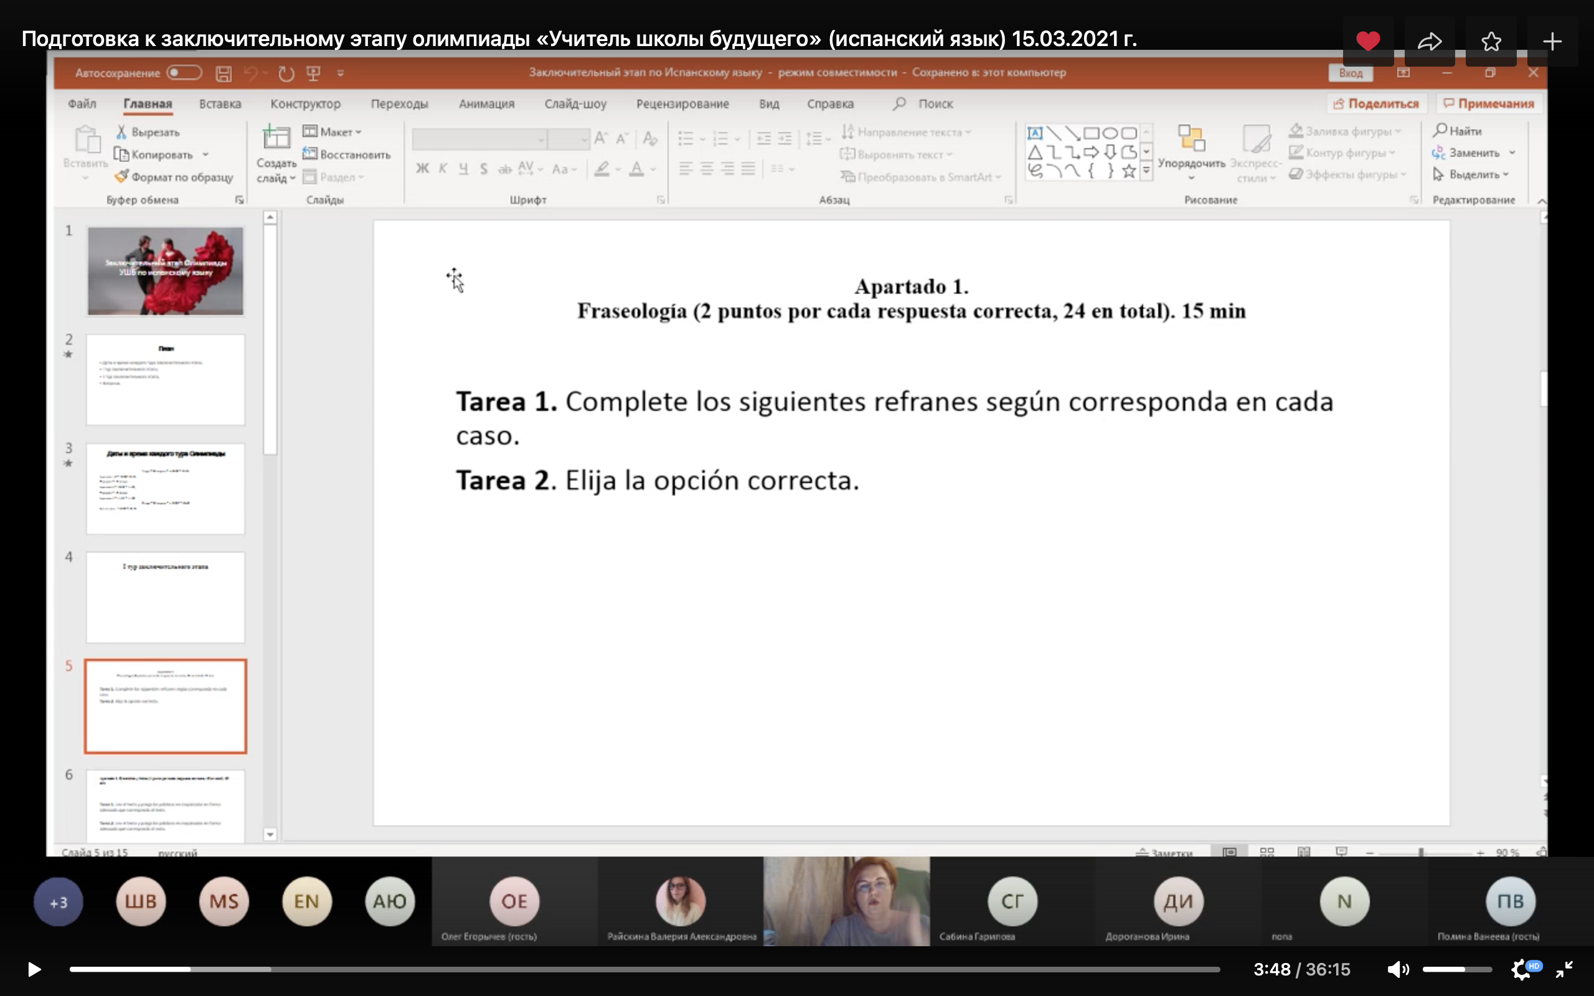Select slide 4 thumbnail in panel
The height and width of the screenshot is (996, 1594).
point(166,597)
